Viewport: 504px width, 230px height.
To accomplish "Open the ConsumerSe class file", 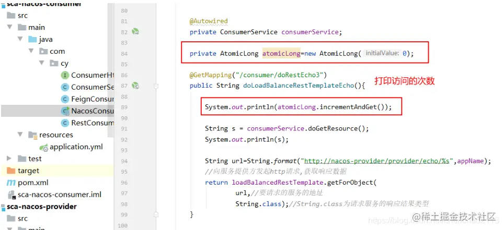I will point(93,87).
